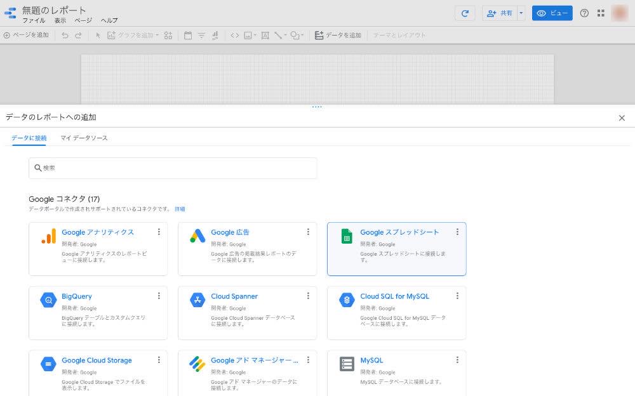
Task: Click the panel drag handle dots
Action: (317, 107)
